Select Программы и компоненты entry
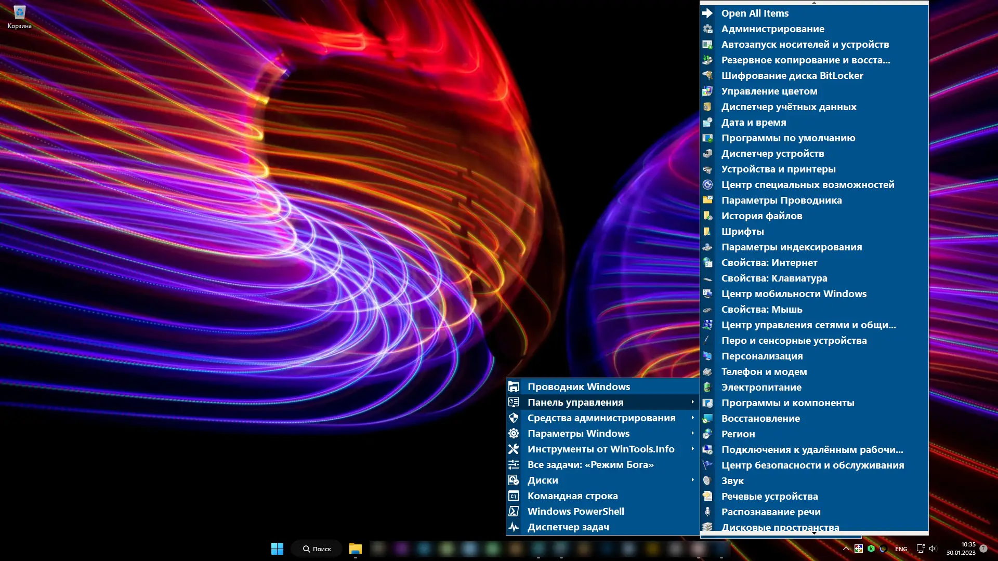The width and height of the screenshot is (998, 561). click(787, 403)
